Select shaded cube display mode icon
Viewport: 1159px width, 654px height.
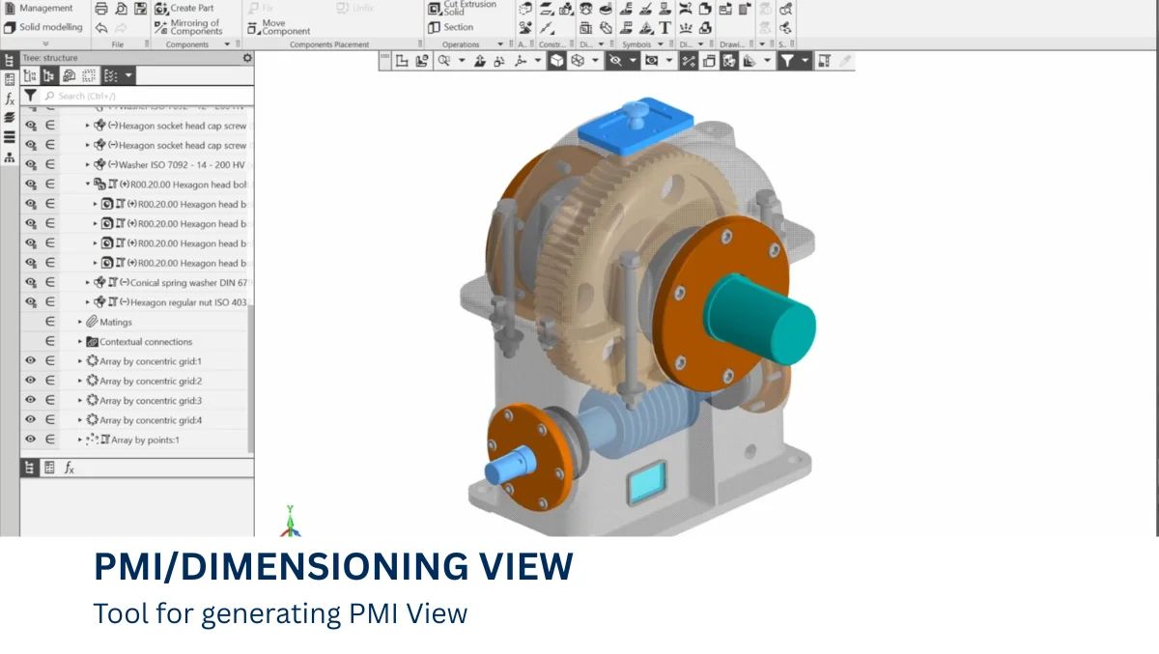click(x=557, y=61)
